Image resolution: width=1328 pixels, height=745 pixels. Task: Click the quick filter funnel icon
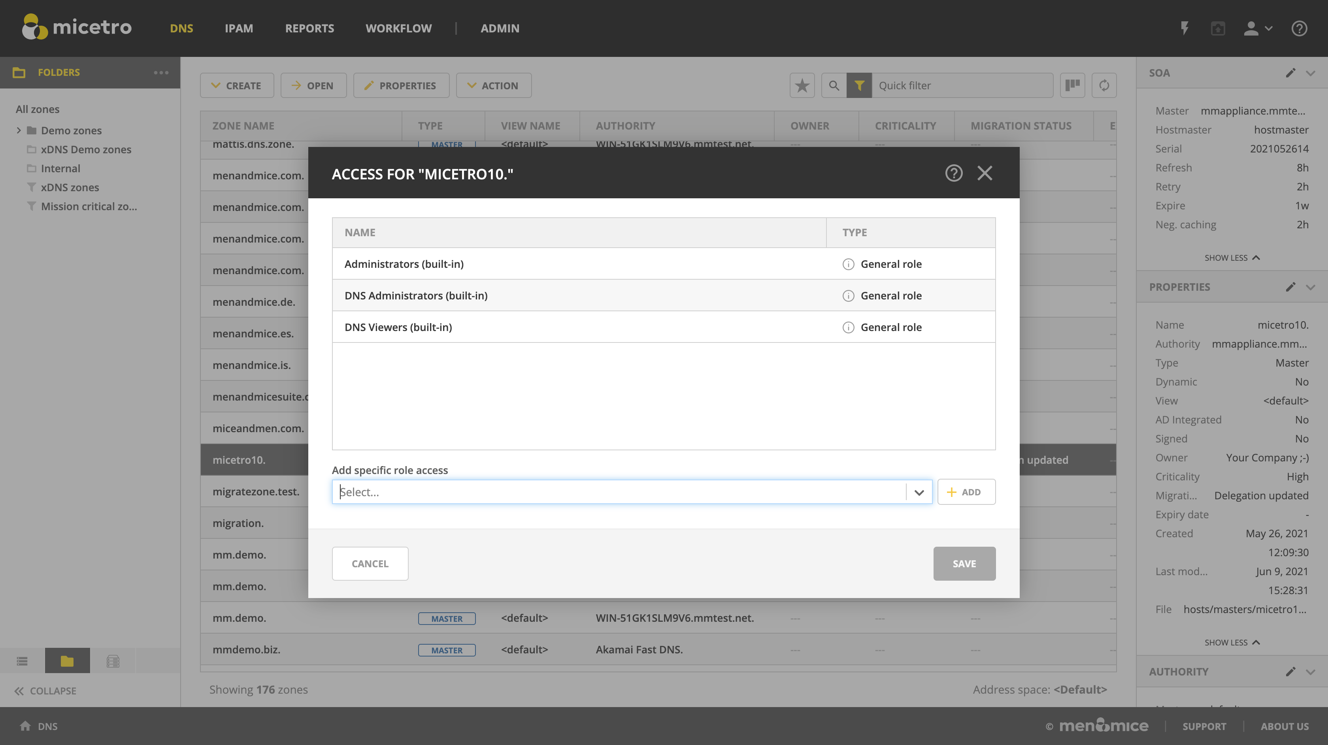click(x=859, y=86)
